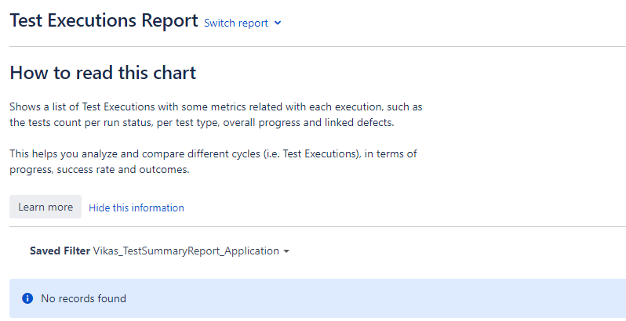This screenshot has height=321, width=626.
Task: Click the text line mentioning linked defects
Action: [x=202, y=123]
